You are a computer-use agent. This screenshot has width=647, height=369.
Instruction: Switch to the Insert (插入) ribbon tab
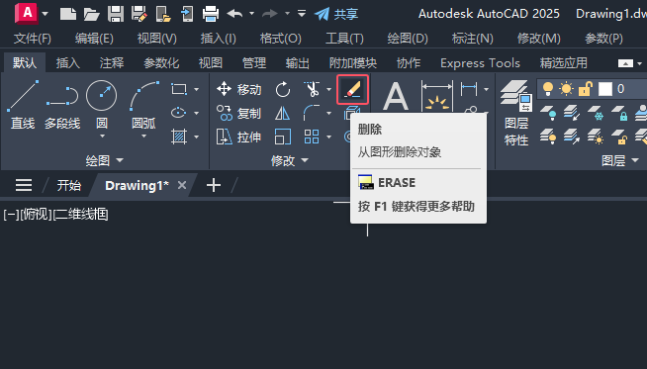pyautogui.click(x=68, y=63)
